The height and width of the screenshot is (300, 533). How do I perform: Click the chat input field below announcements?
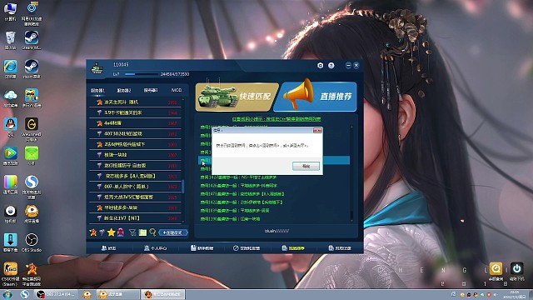pos(276,231)
